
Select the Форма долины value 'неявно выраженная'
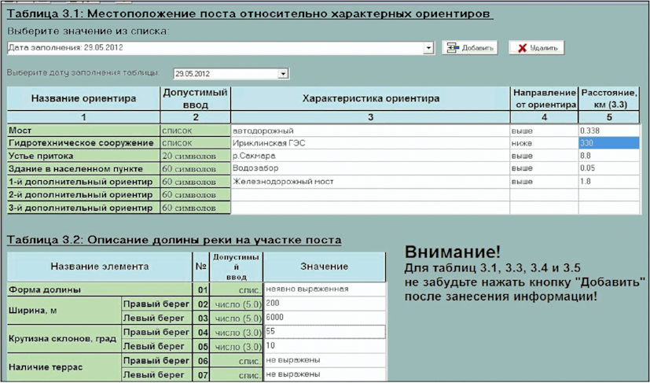point(325,289)
